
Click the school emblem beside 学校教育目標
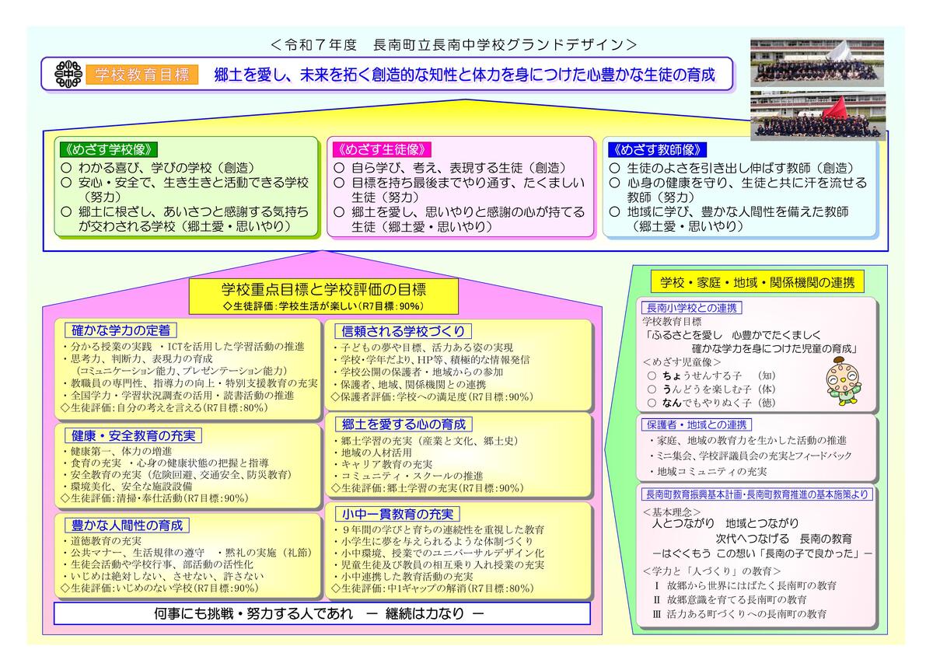pyautogui.click(x=68, y=75)
